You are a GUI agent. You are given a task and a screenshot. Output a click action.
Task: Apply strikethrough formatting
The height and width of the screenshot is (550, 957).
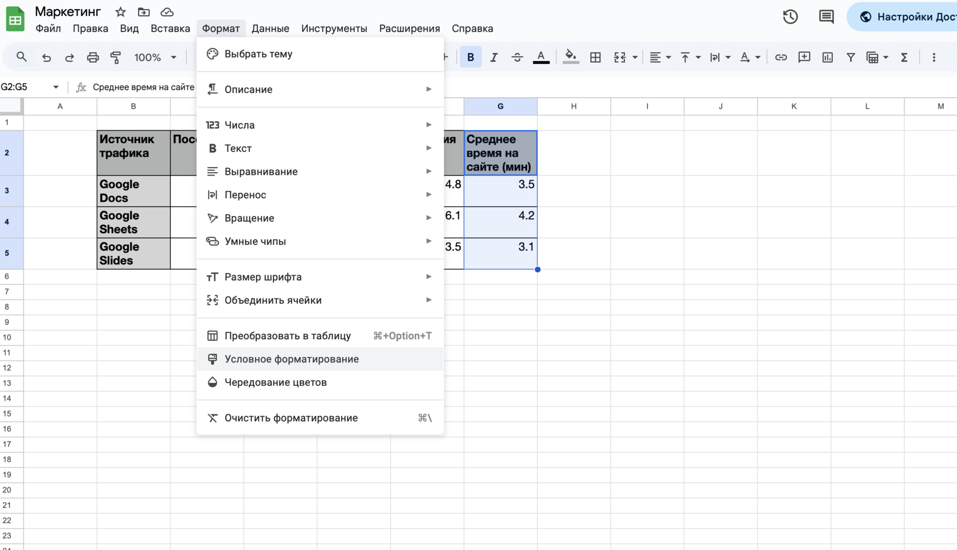pos(517,57)
